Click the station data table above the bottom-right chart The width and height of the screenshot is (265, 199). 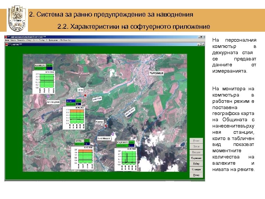pos(126,144)
